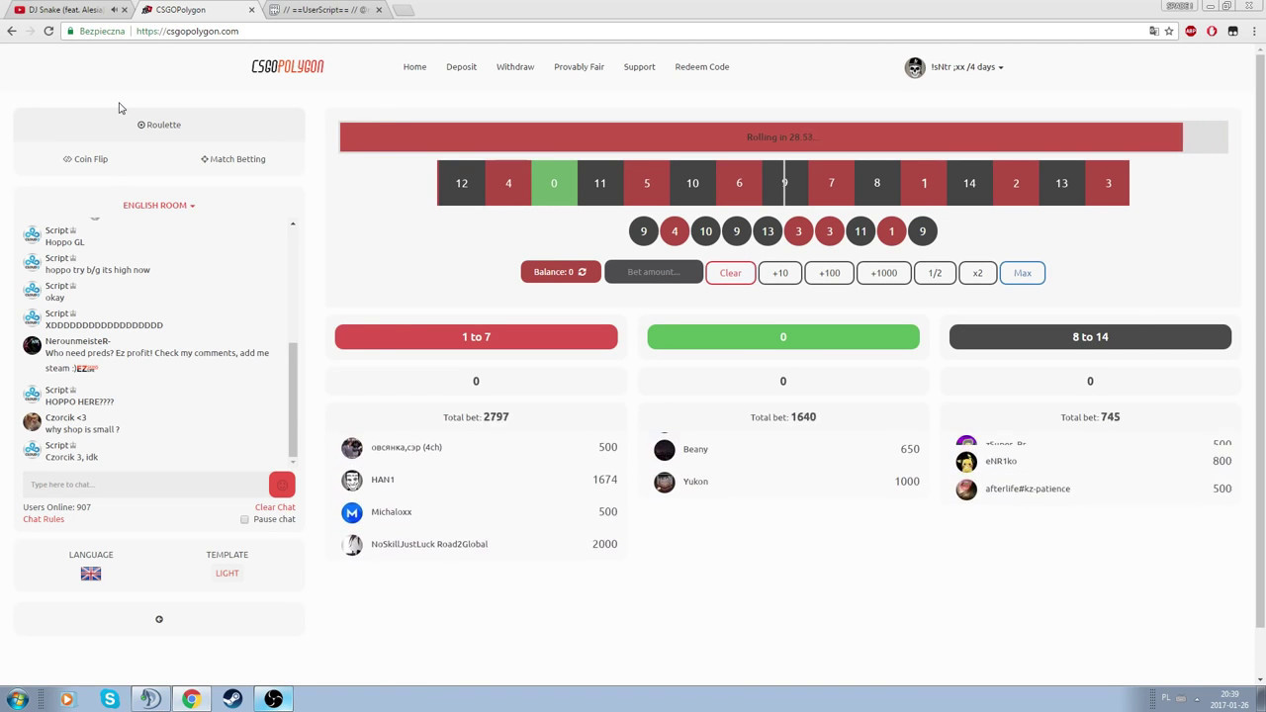This screenshot has width=1266, height=712.
Task: Switch template from LIGHT
Action: [x=226, y=573]
